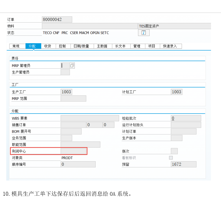
Task: Click the 订单 number field 80000042
Action: click(57, 19)
